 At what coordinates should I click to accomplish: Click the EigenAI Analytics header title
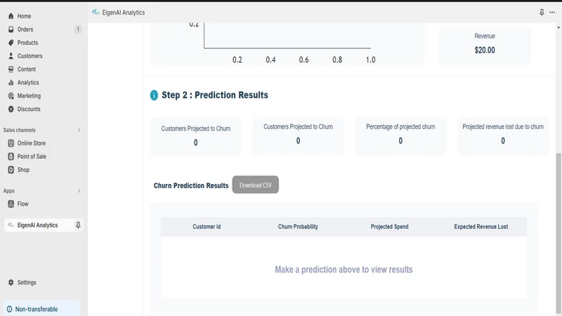point(124,13)
